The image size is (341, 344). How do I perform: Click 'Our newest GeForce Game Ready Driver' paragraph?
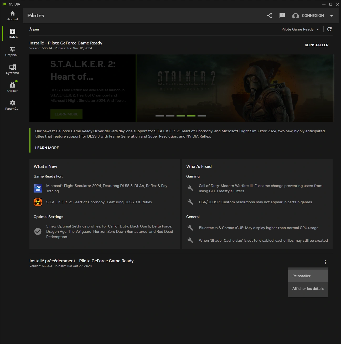[180, 134]
